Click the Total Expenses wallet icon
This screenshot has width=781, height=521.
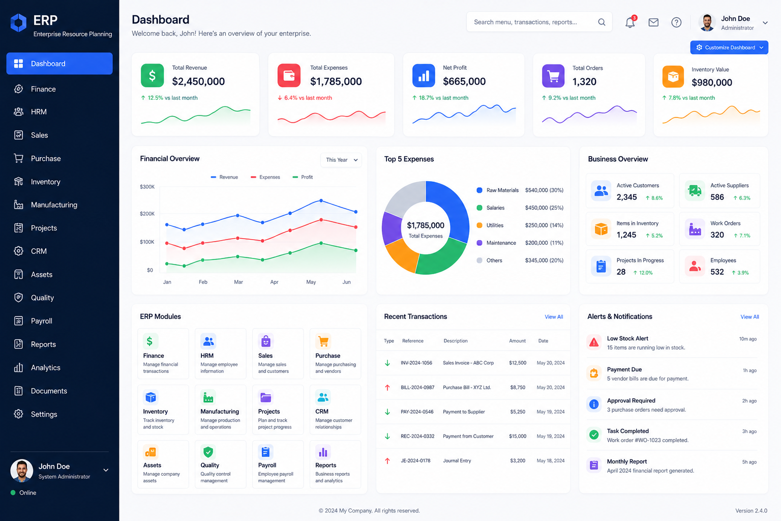pos(289,76)
